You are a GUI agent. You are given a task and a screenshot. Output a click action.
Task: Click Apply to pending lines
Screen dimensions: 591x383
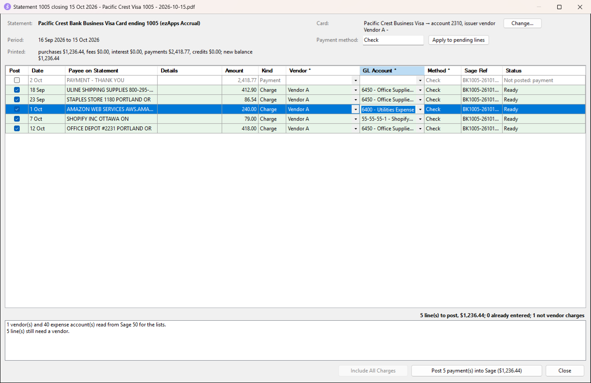pyautogui.click(x=458, y=40)
